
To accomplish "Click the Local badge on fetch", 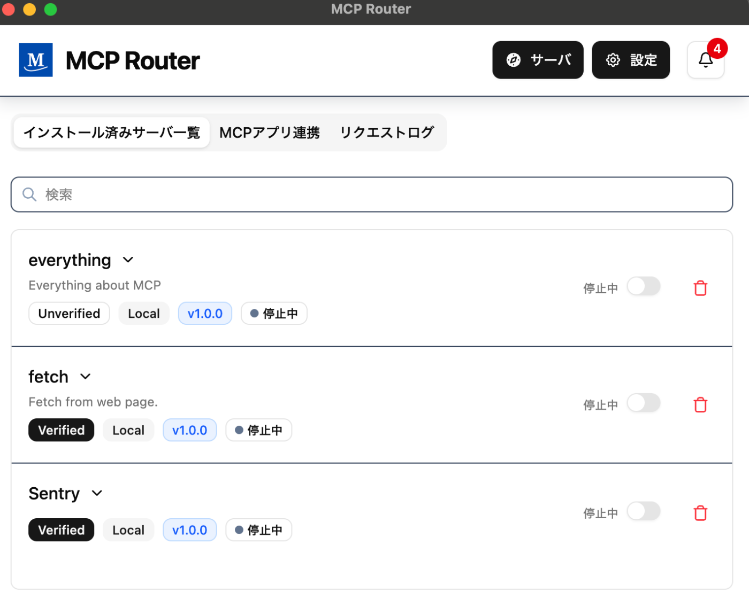I will click(128, 430).
